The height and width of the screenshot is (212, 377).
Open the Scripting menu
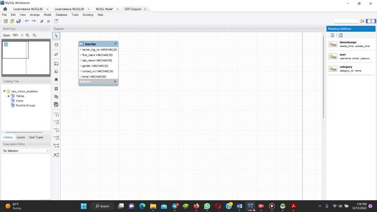(88, 15)
